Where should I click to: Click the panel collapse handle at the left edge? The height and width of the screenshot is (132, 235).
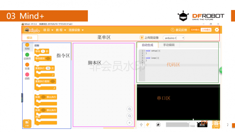coord(22,98)
